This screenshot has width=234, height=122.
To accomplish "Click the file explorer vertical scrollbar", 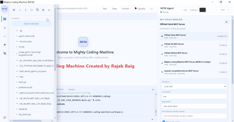I will [55, 39].
